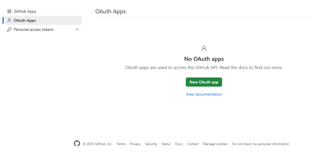Image resolution: width=312 pixels, height=155 pixels.
Task: Click the GitHub Apps grid icon
Action: coord(9,11)
